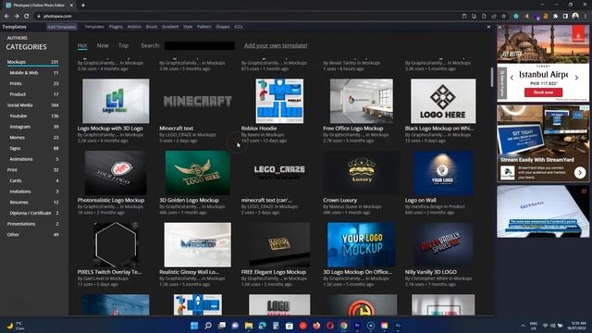Open PIXELS Twitch Overlay template thumbnail

pos(116,244)
